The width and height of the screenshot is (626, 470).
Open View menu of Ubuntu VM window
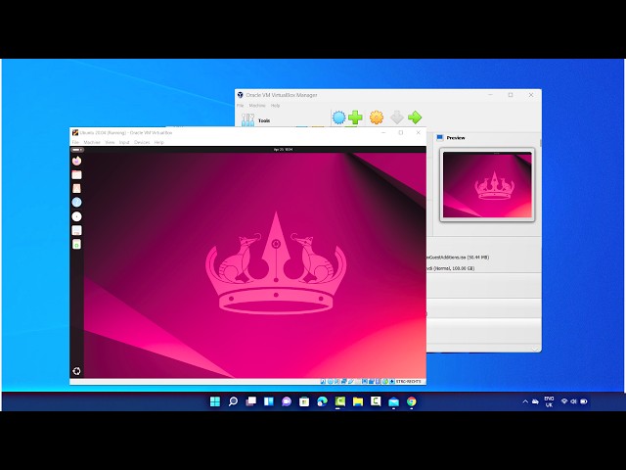pyautogui.click(x=110, y=142)
